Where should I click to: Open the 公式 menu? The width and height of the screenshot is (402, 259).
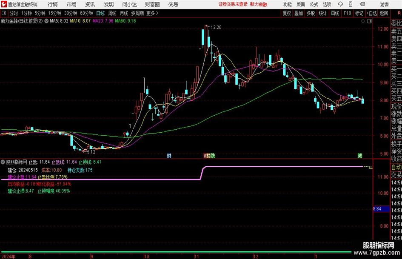click(x=314, y=4)
